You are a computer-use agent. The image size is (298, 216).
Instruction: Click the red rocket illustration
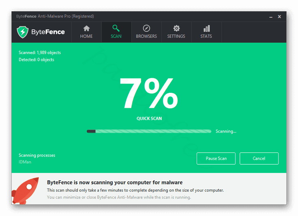(x=25, y=191)
